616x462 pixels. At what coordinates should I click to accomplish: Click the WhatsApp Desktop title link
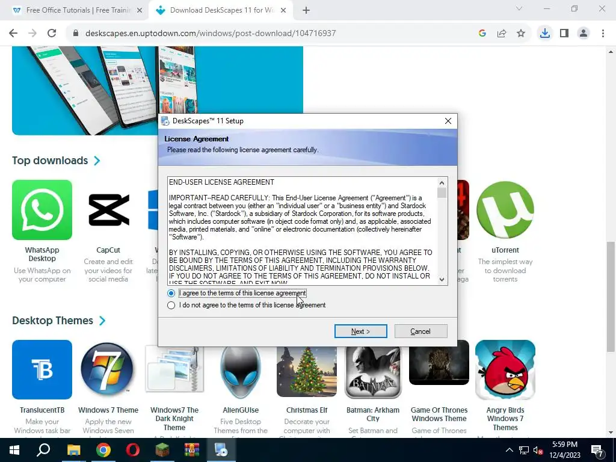[x=42, y=254]
